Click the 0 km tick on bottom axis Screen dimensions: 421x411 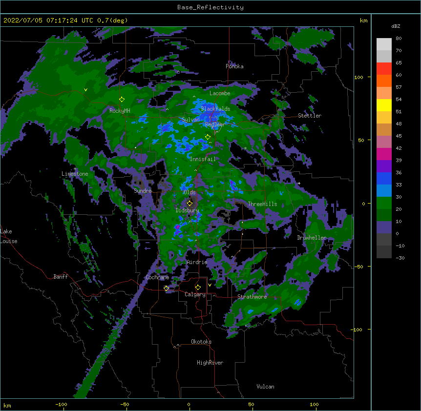point(189,404)
